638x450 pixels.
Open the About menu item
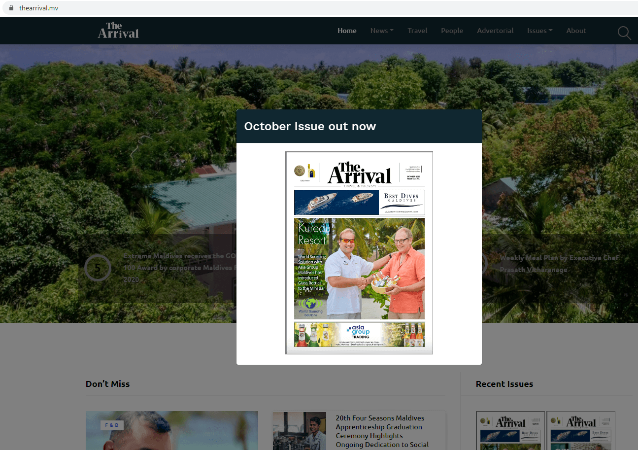point(576,31)
